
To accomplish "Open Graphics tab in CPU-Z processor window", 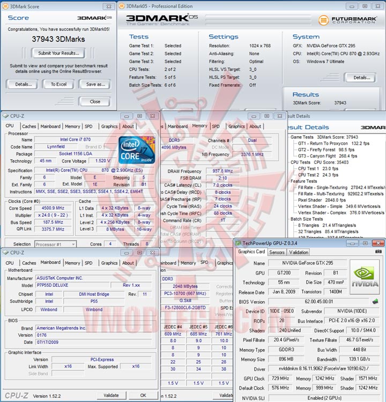I will point(109,126).
